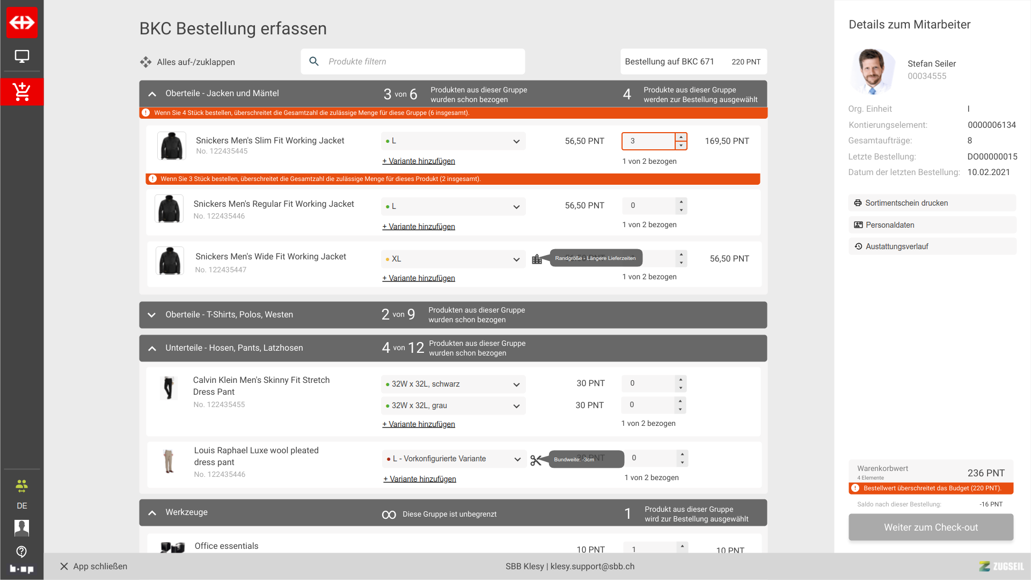Click the scissors tailoring icon
The image size is (1031, 580).
point(536,460)
